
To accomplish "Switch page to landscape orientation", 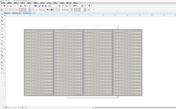I will (37, 10).
